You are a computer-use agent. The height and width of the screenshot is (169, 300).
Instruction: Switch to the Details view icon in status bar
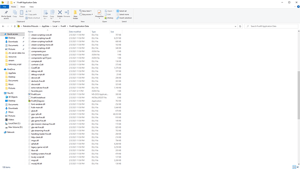[x=294, y=167]
